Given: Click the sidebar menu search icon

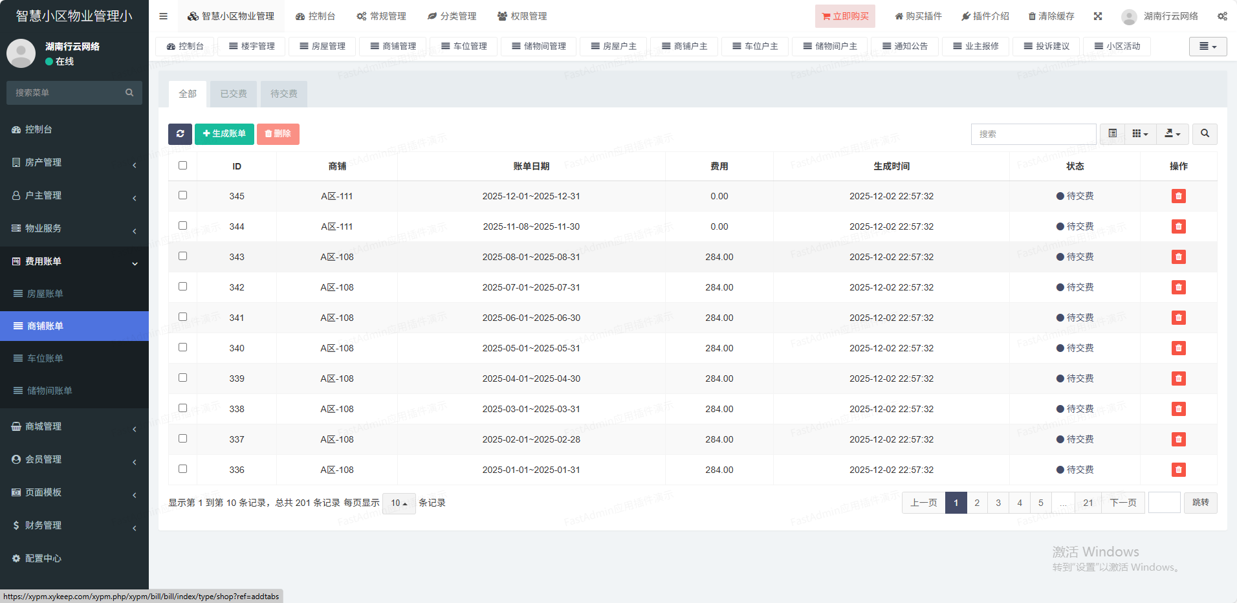Looking at the screenshot, I should click(x=129, y=93).
